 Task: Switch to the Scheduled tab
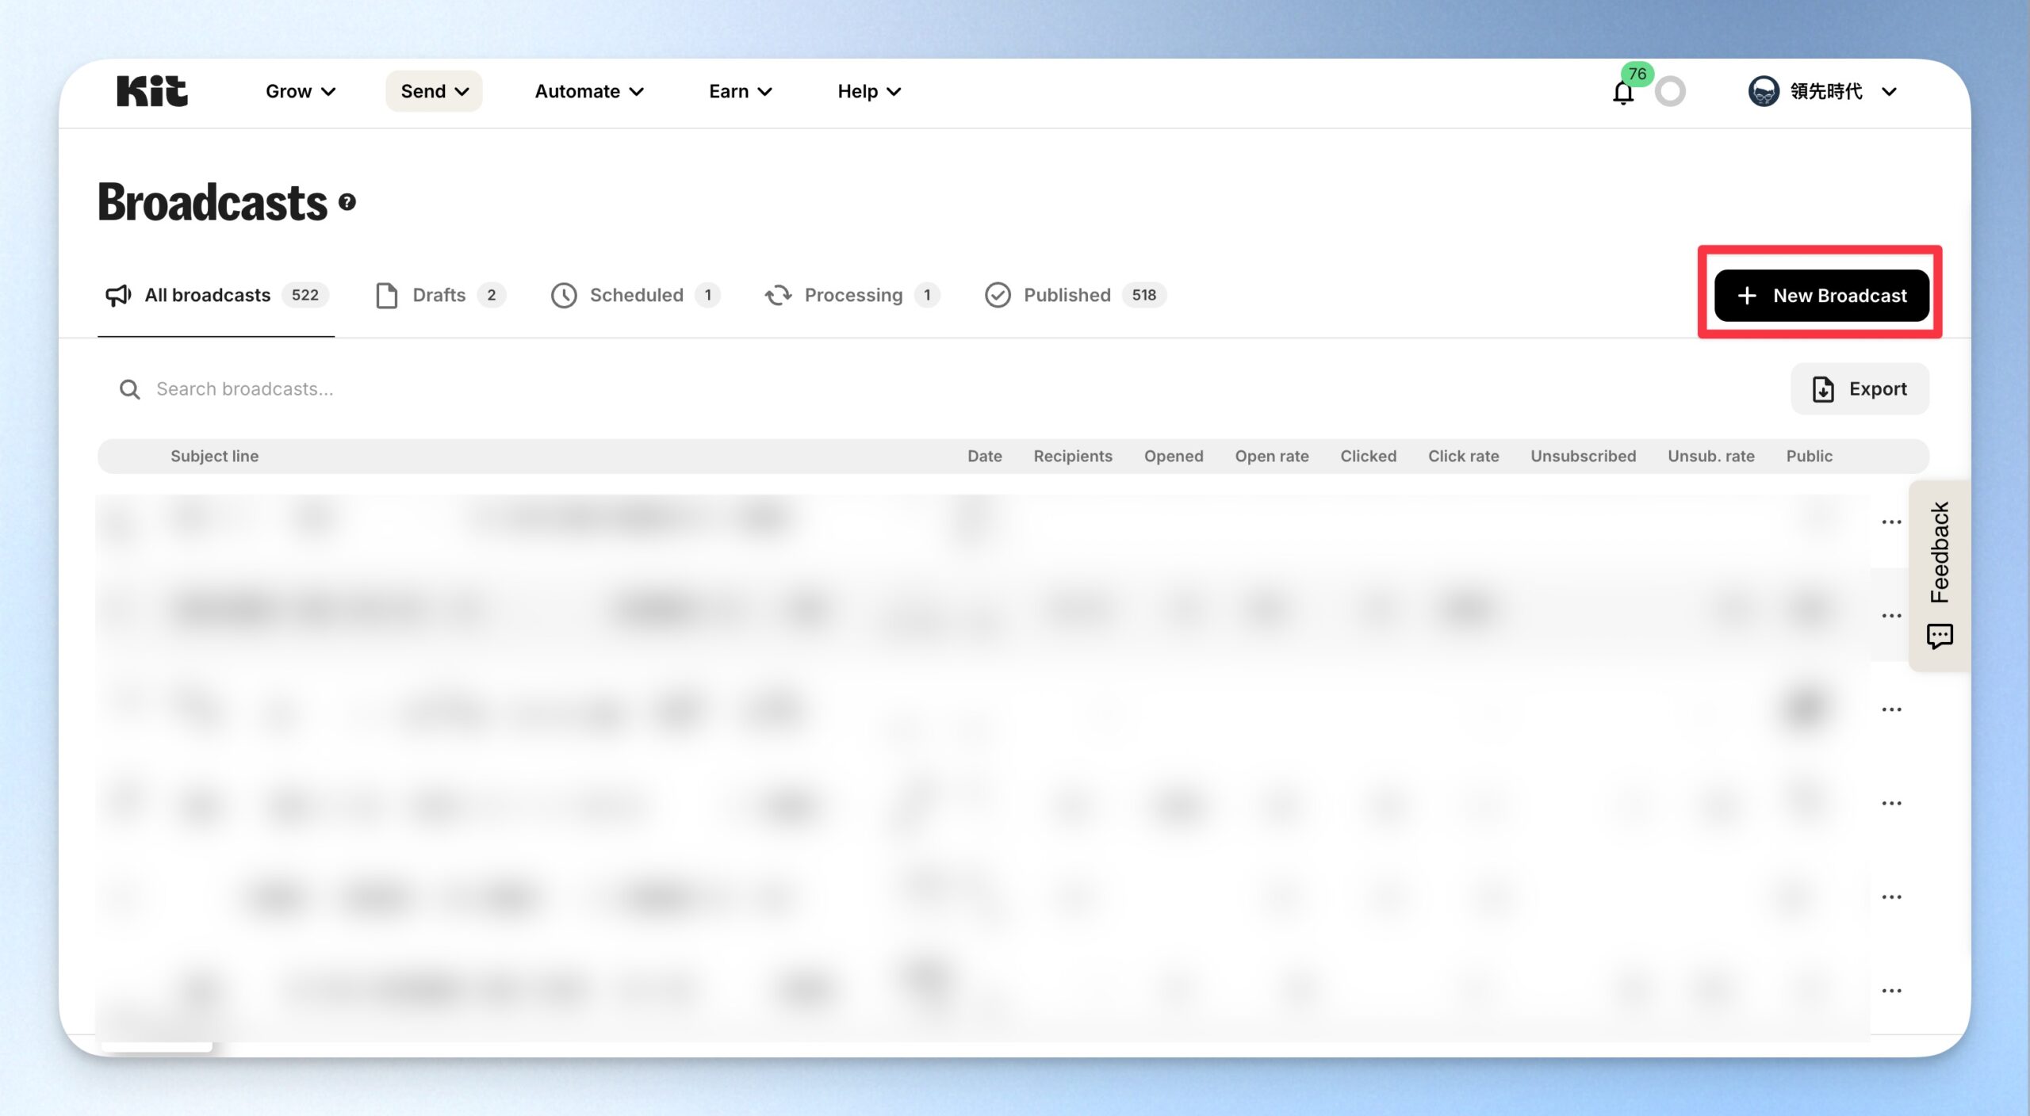(636, 296)
